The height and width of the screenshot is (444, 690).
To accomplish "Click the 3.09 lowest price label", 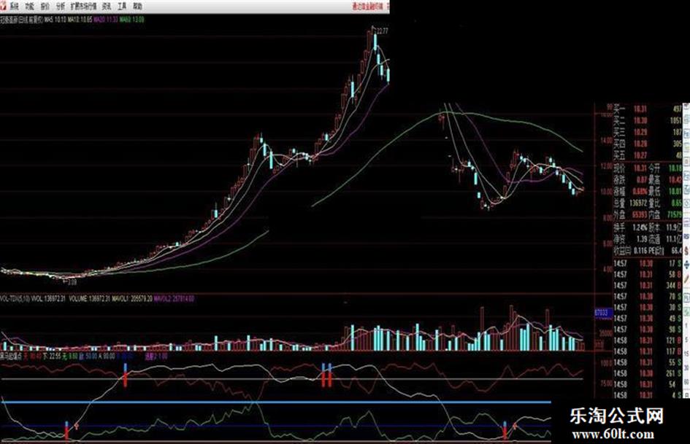I will (72, 282).
